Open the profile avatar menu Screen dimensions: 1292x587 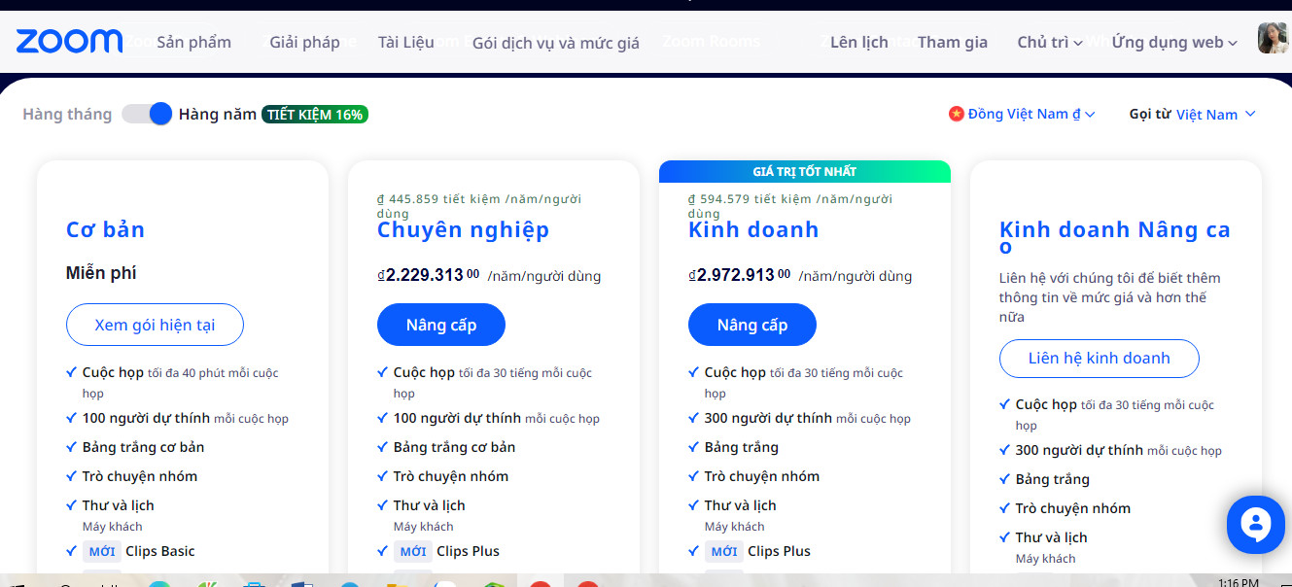[x=1273, y=39]
